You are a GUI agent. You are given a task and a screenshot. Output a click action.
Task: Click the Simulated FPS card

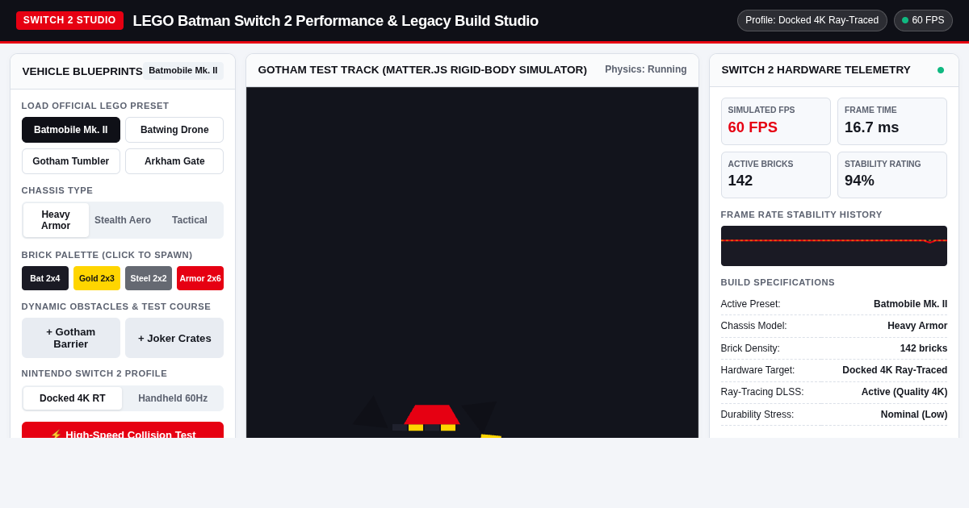point(776,121)
